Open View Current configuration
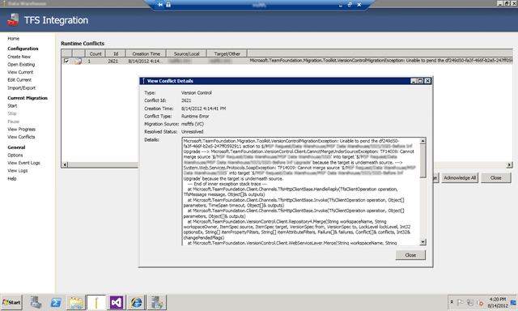 20,72
